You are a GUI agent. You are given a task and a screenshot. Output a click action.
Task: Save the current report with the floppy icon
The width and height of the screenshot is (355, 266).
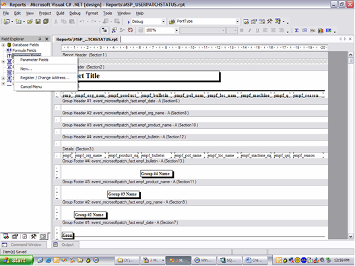(38, 21)
